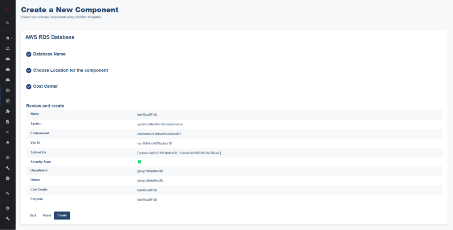Click the target crosshair icon in sidebar
This screenshot has height=230, width=453.
click(x=8, y=157)
